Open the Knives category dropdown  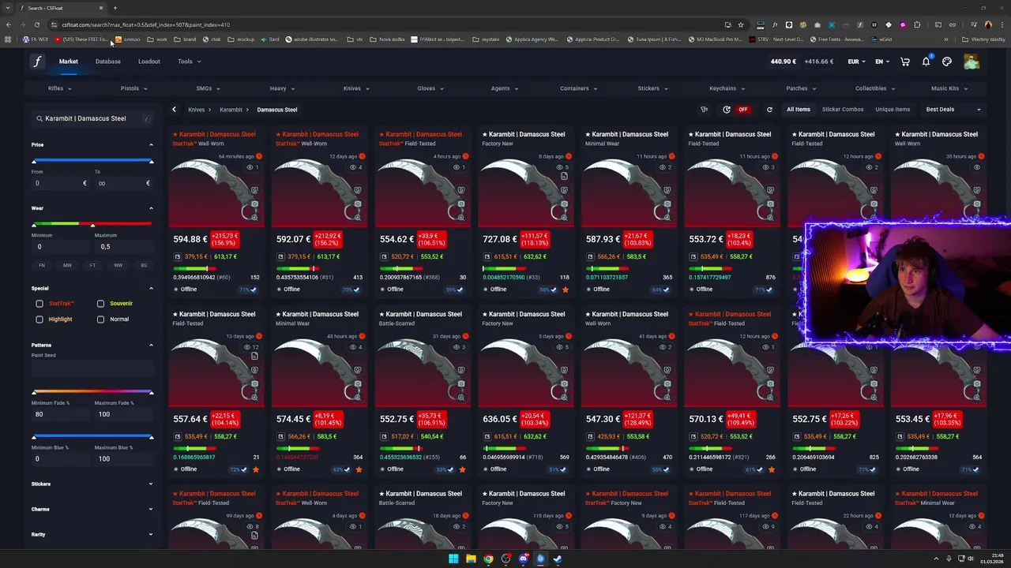point(356,88)
